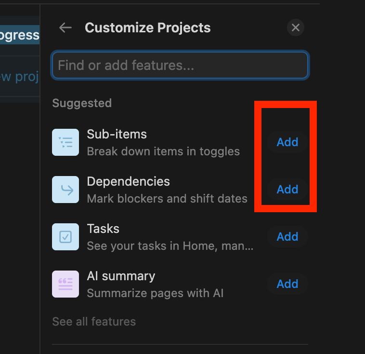Select the Dependencies feature title
Screen dimensions: 365x354
[x=128, y=181]
